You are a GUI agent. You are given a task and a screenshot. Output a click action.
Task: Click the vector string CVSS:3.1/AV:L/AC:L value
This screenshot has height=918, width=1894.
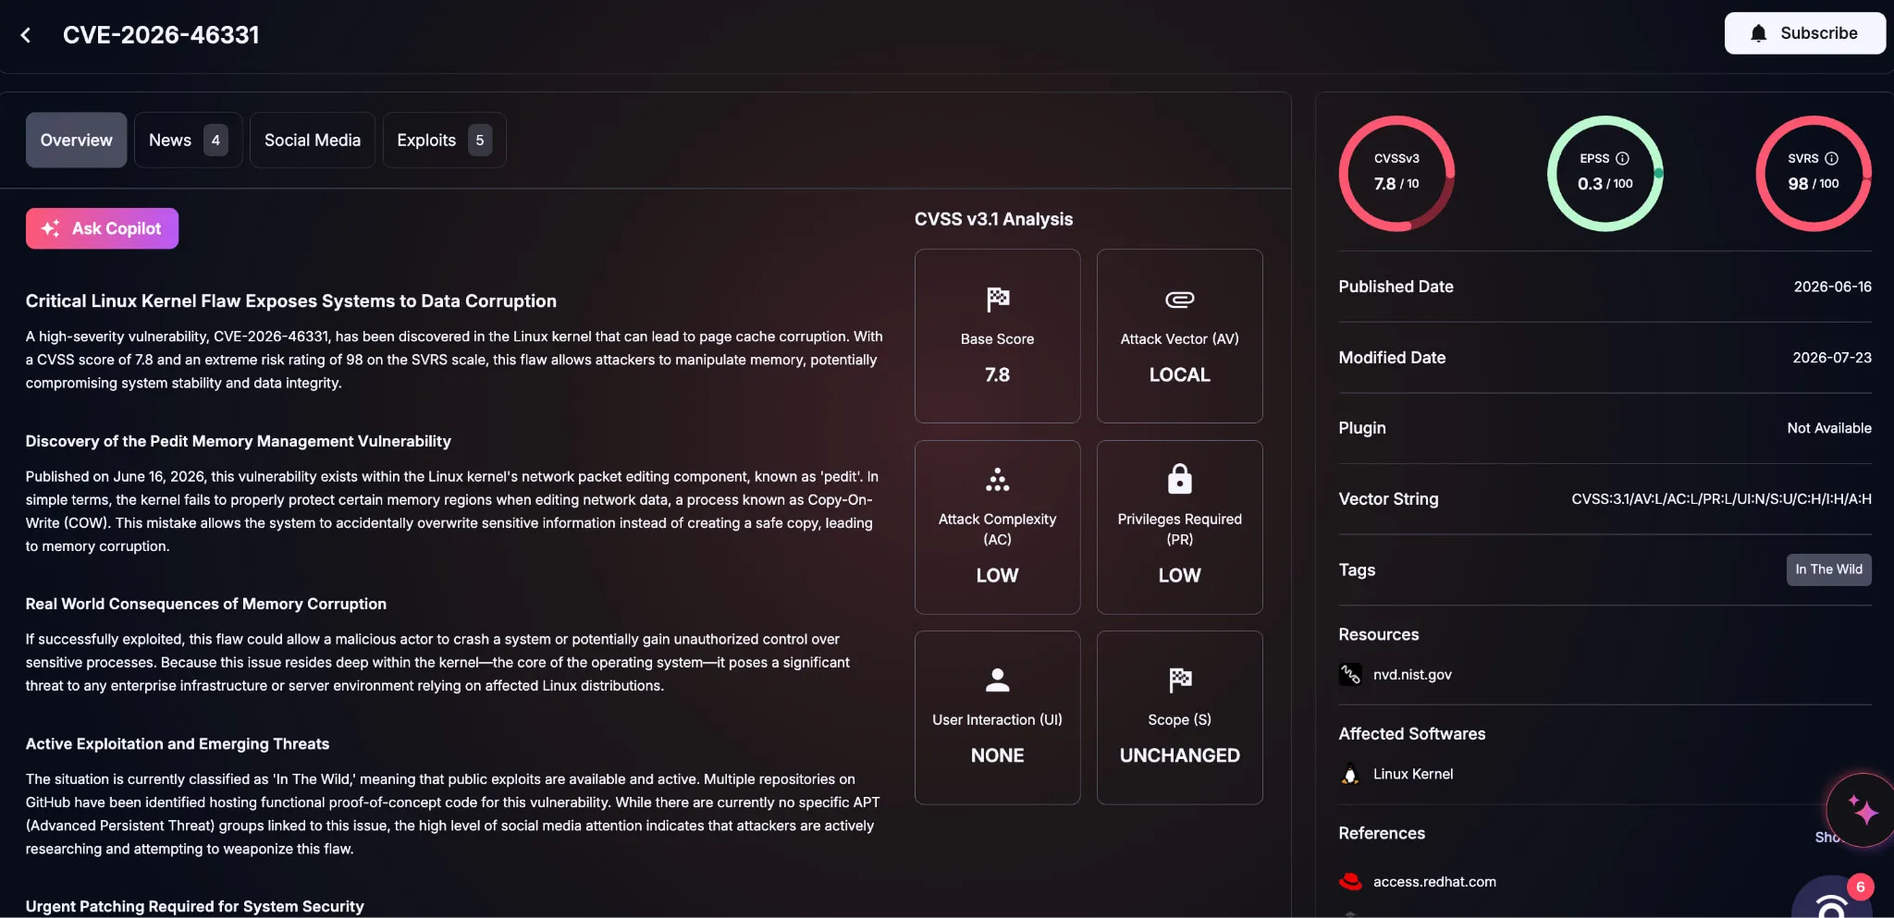coord(1721,499)
